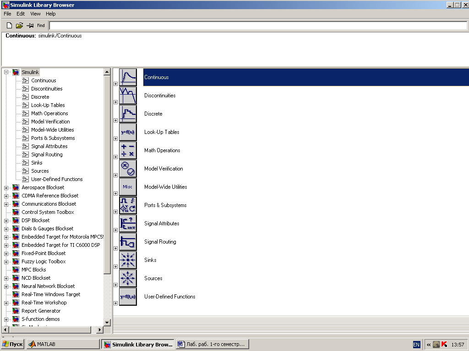
Task: Select Continuous in the tree
Action: 44,80
